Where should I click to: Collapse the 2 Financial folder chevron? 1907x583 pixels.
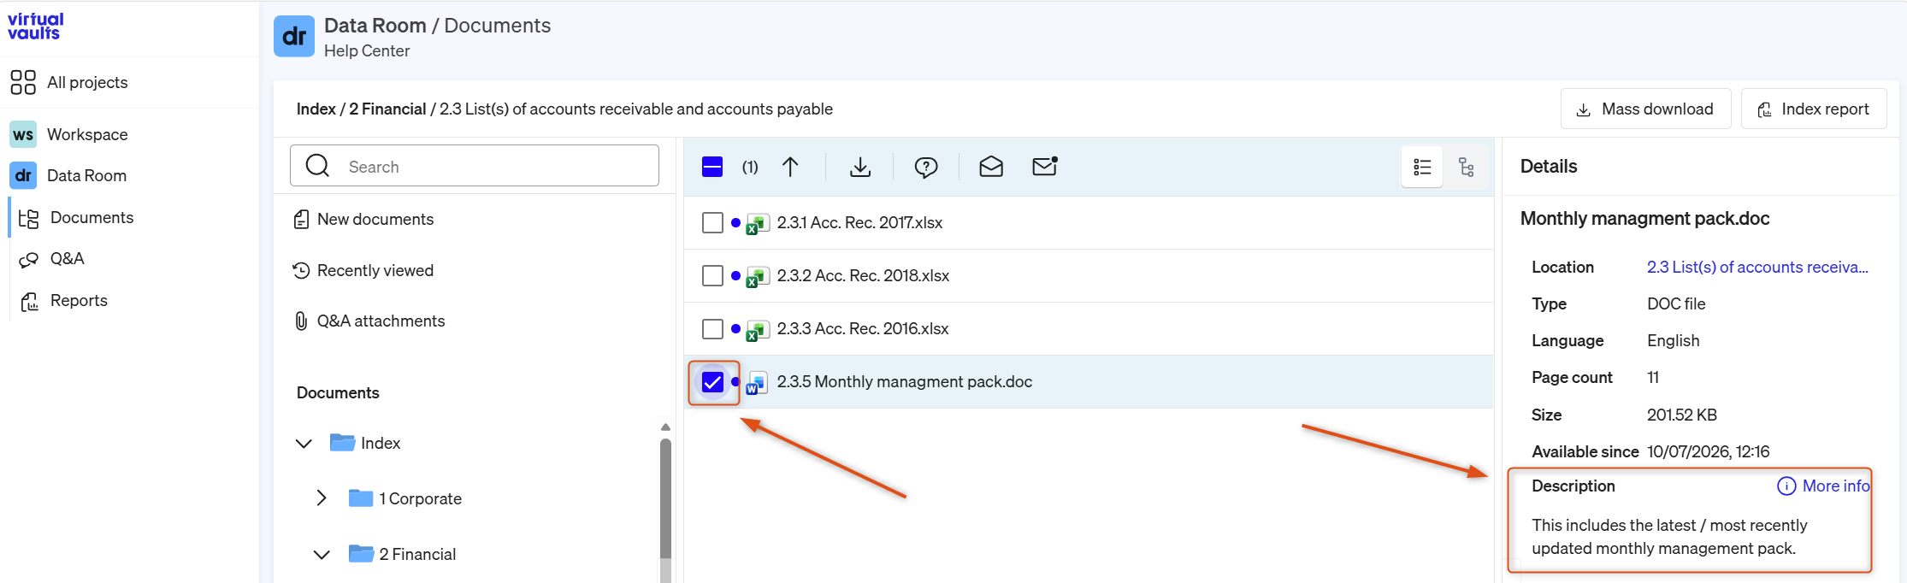coord(322,554)
